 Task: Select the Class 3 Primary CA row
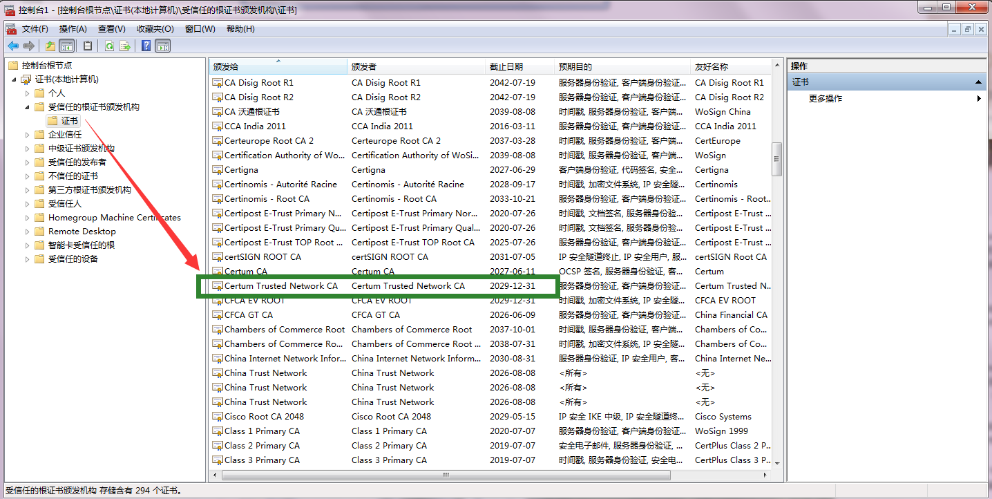(490, 460)
